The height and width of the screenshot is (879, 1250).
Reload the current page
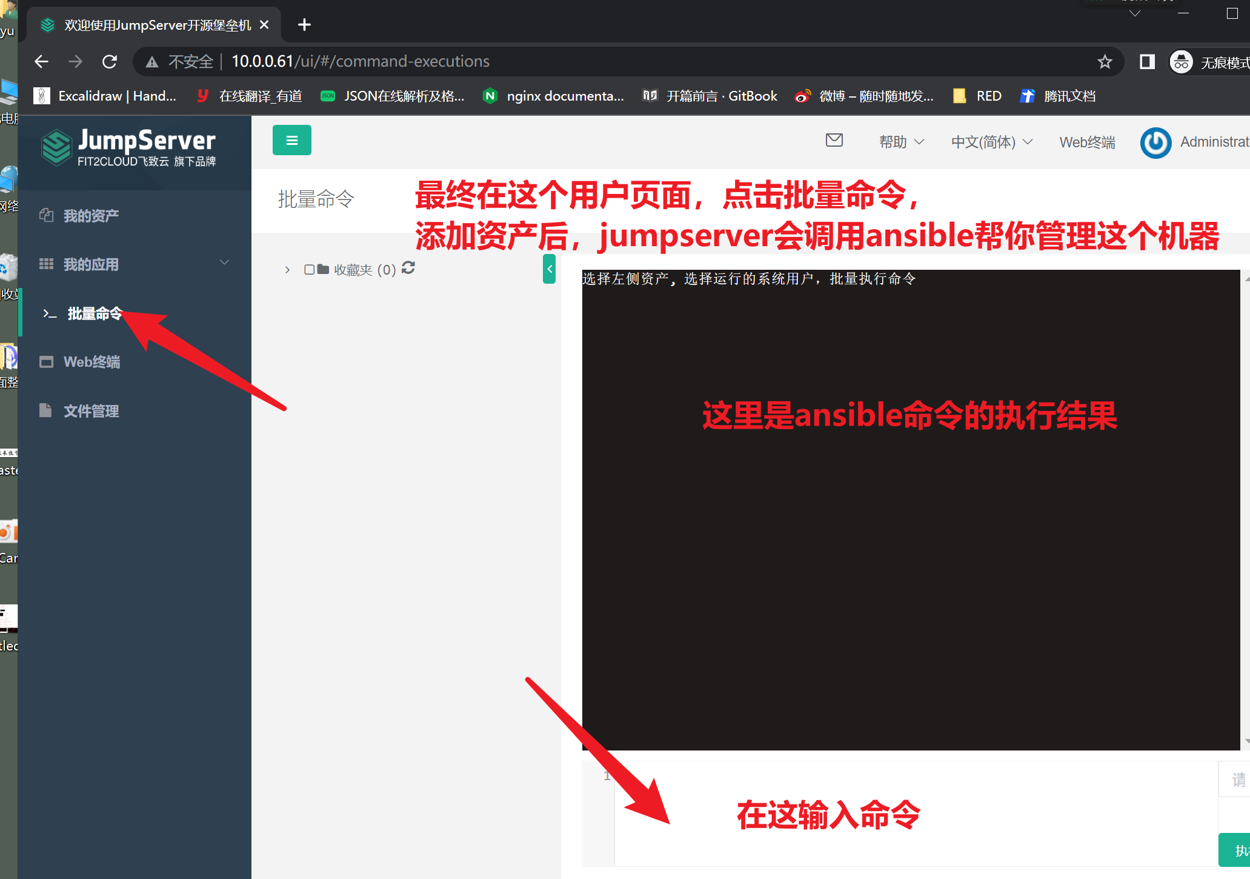(x=110, y=61)
